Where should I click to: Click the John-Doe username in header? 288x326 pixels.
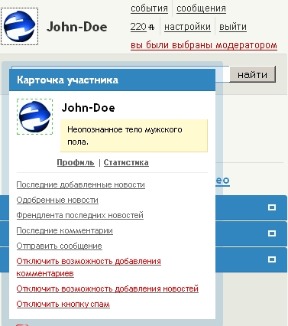76,27
